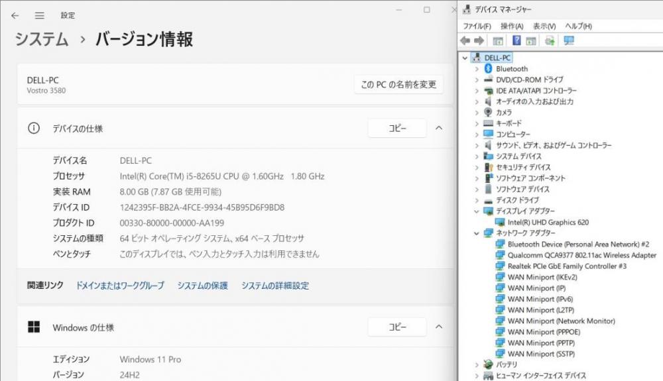Click コピー button for デバイスの仕様
This screenshot has height=381, width=663.
pyautogui.click(x=397, y=128)
